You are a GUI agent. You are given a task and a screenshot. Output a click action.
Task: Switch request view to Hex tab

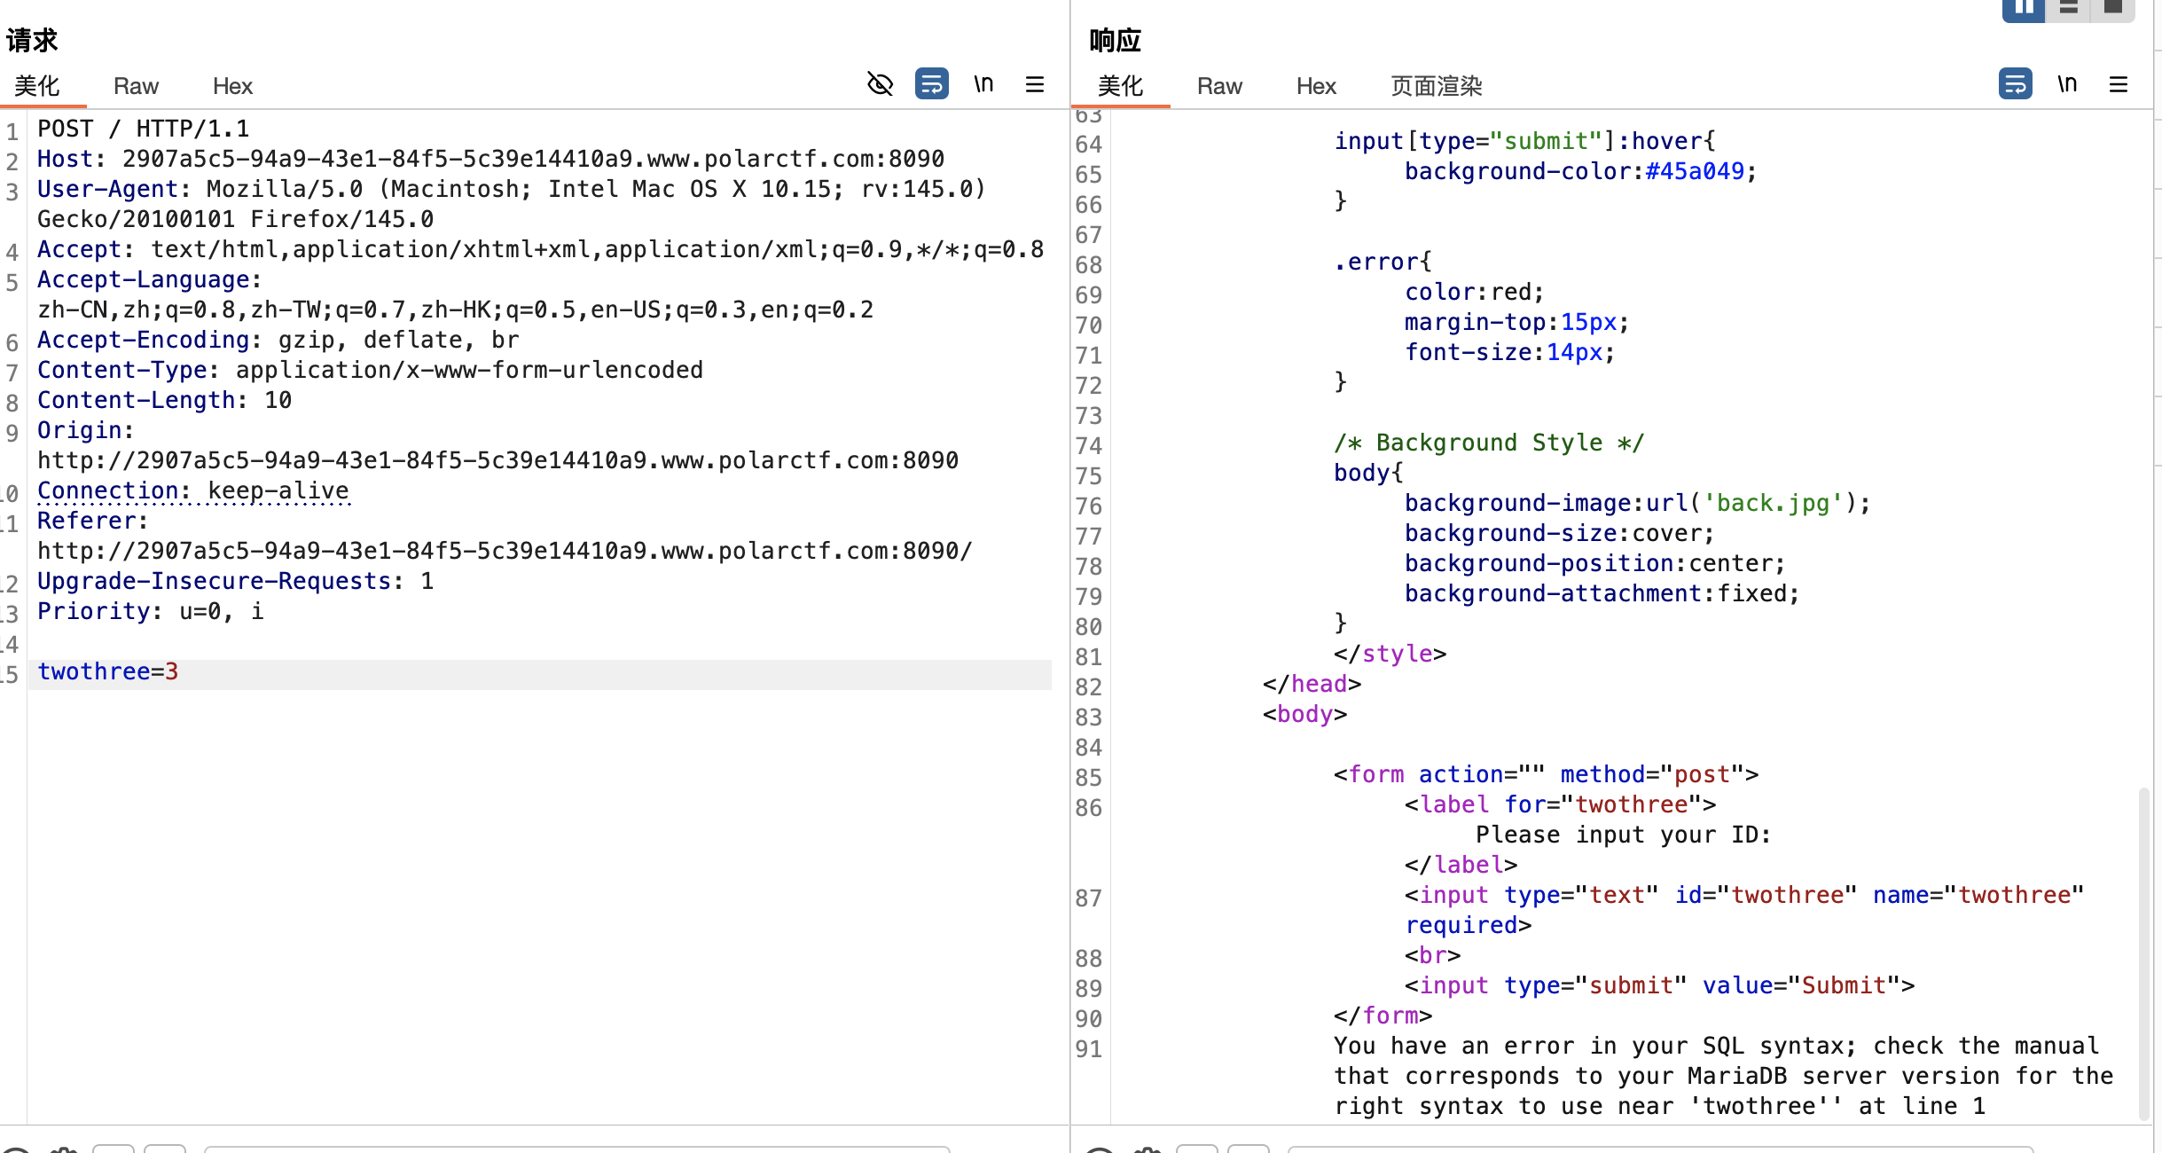point(232,86)
